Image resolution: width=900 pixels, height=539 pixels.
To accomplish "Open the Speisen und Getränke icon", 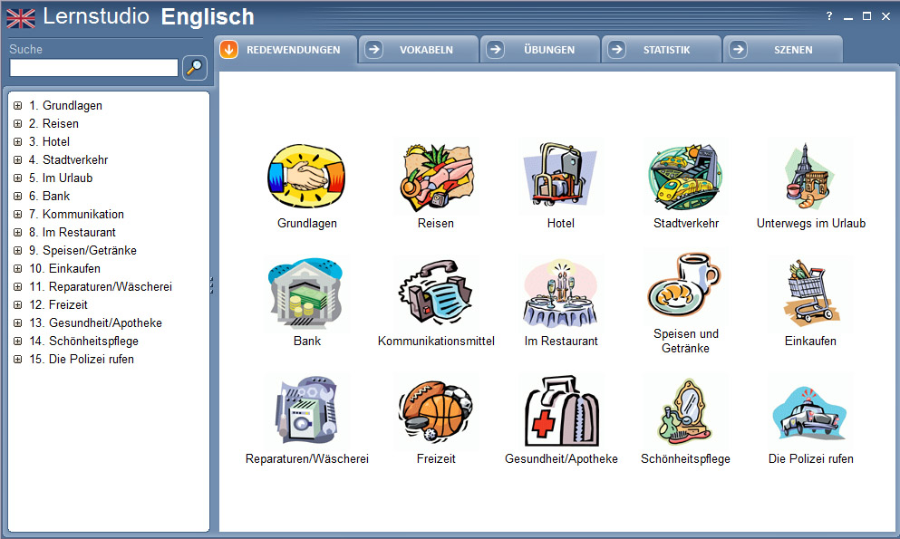I will [685, 285].
